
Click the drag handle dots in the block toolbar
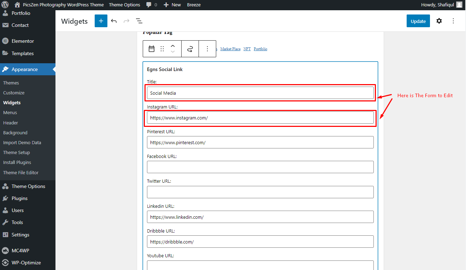pyautogui.click(x=162, y=49)
